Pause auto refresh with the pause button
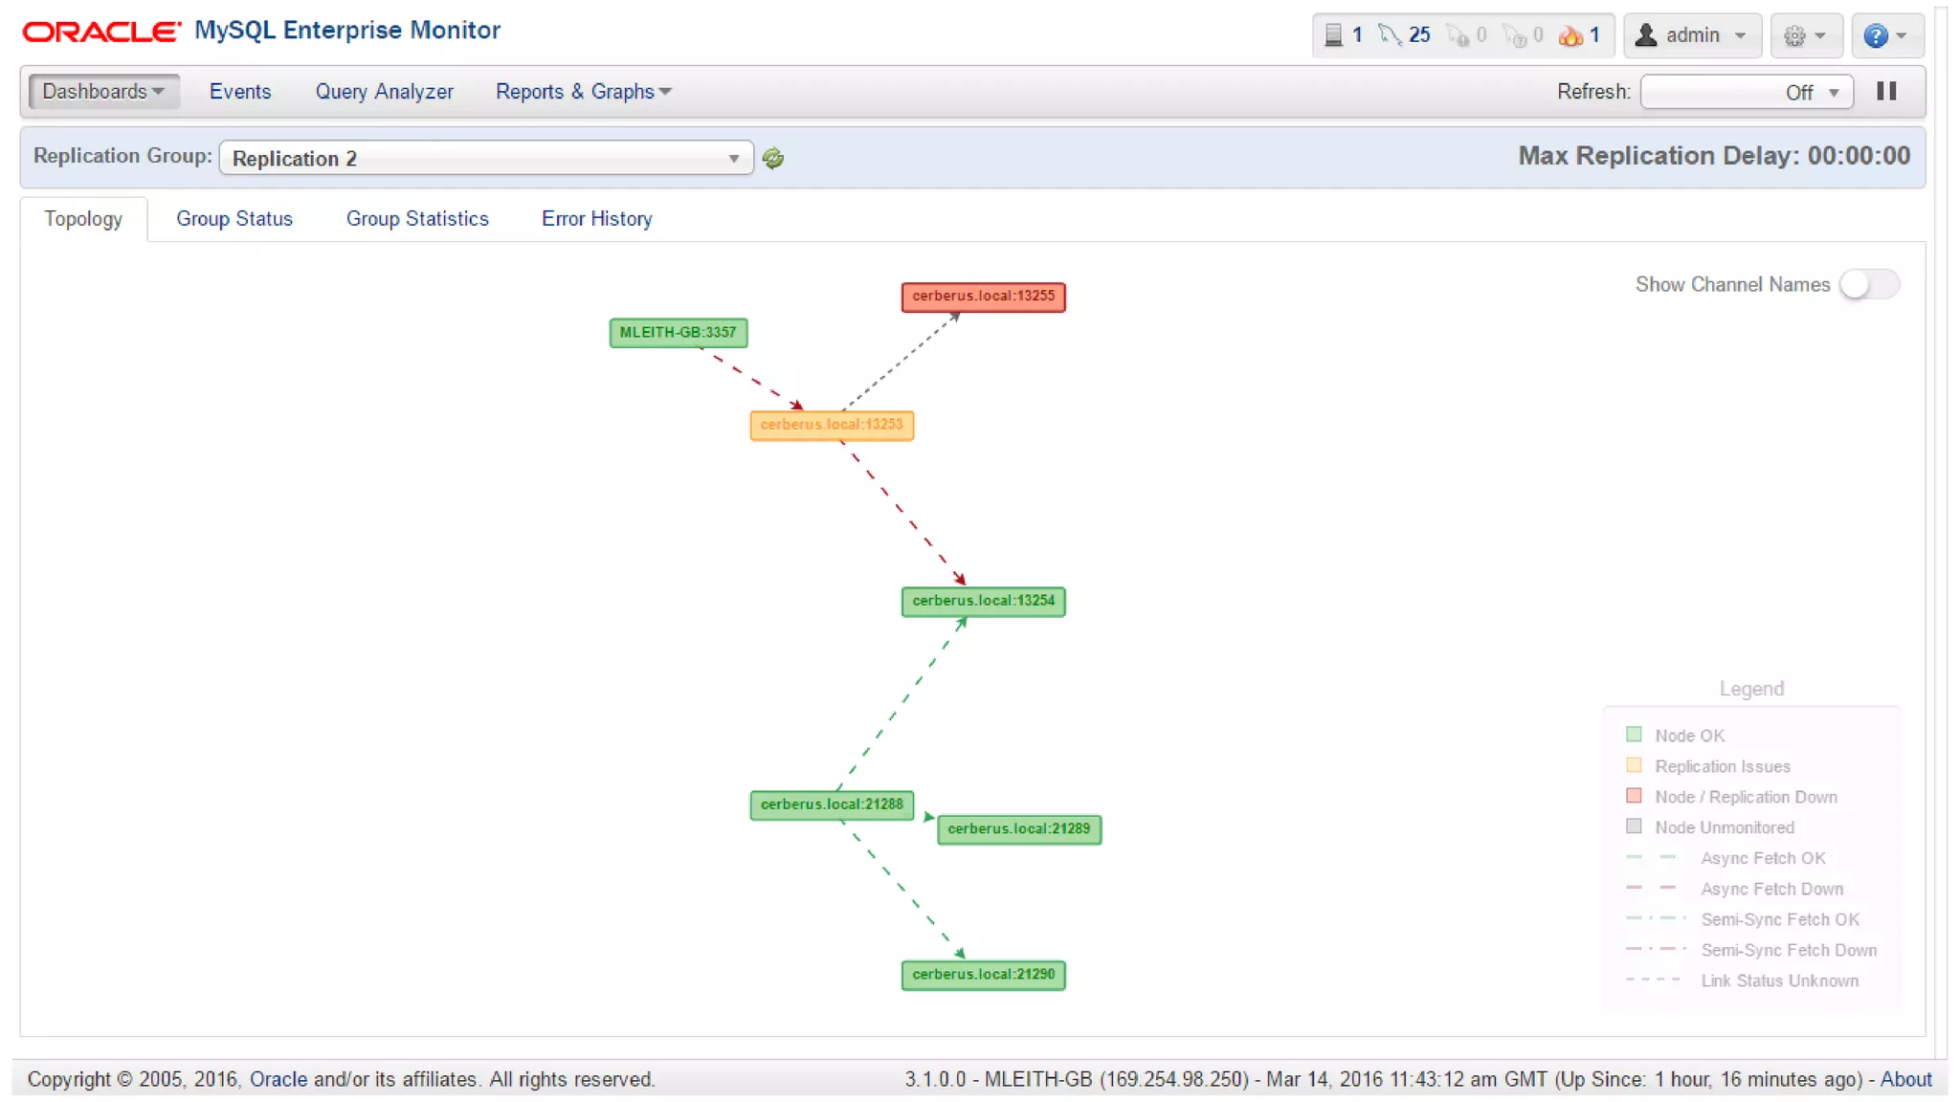Viewport: 1960px width, 1102px height. click(x=1886, y=91)
